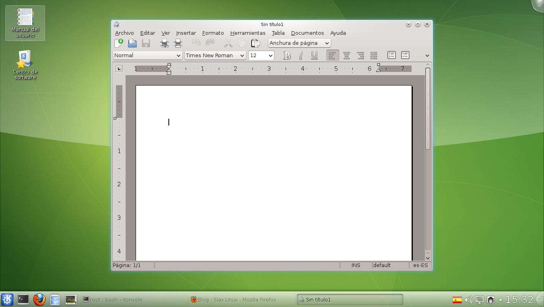The image size is (544, 307).
Task: Open the Documentos menu
Action: coord(307,33)
